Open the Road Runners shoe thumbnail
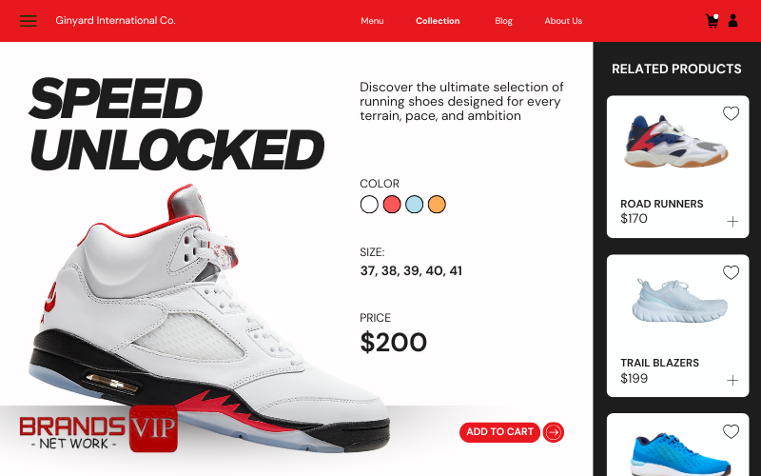This screenshot has width=761, height=476. pos(676,141)
